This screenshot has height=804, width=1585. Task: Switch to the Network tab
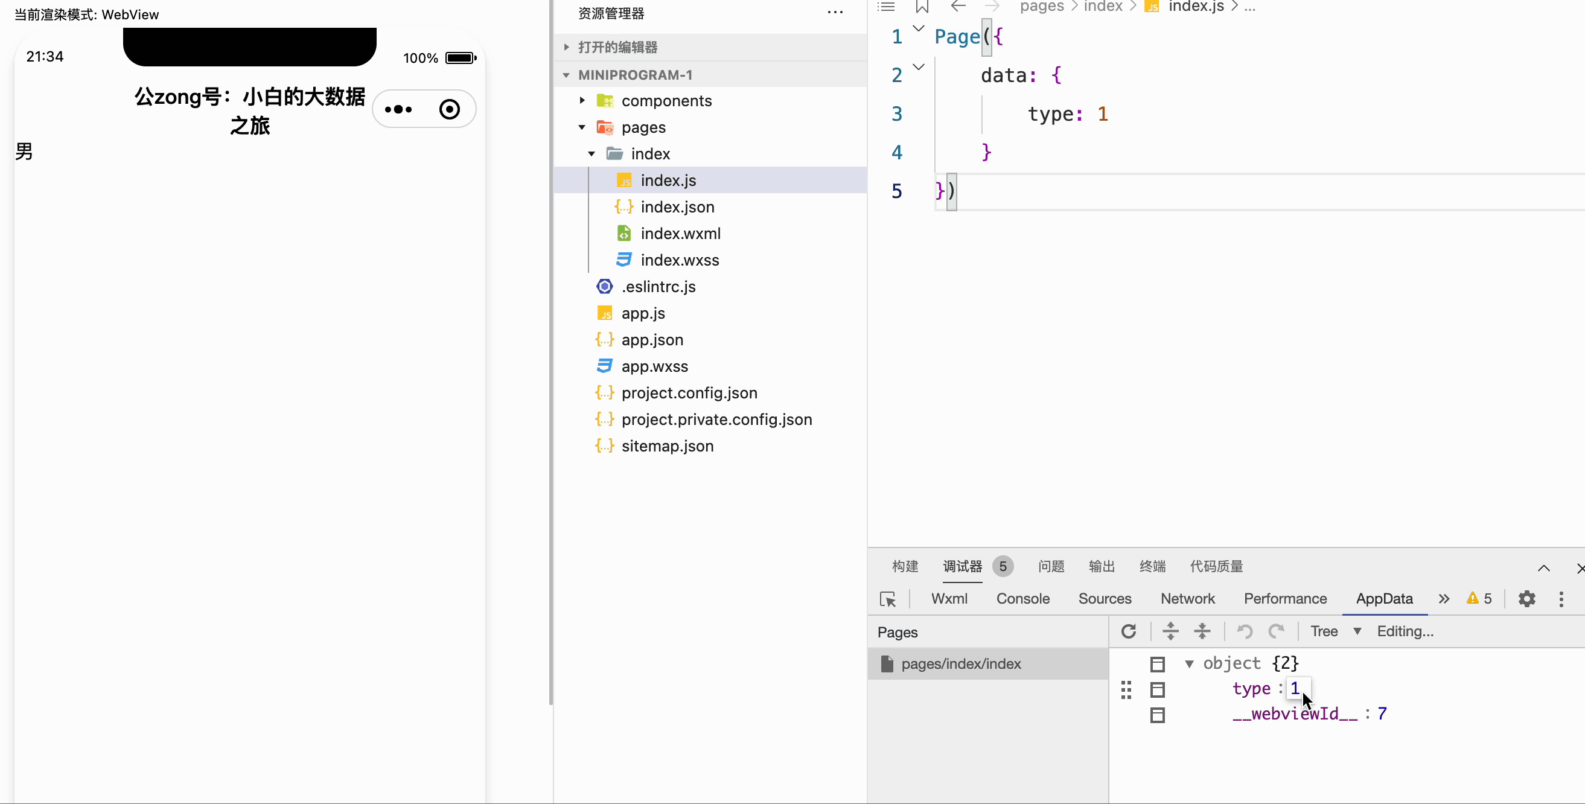pyautogui.click(x=1187, y=599)
